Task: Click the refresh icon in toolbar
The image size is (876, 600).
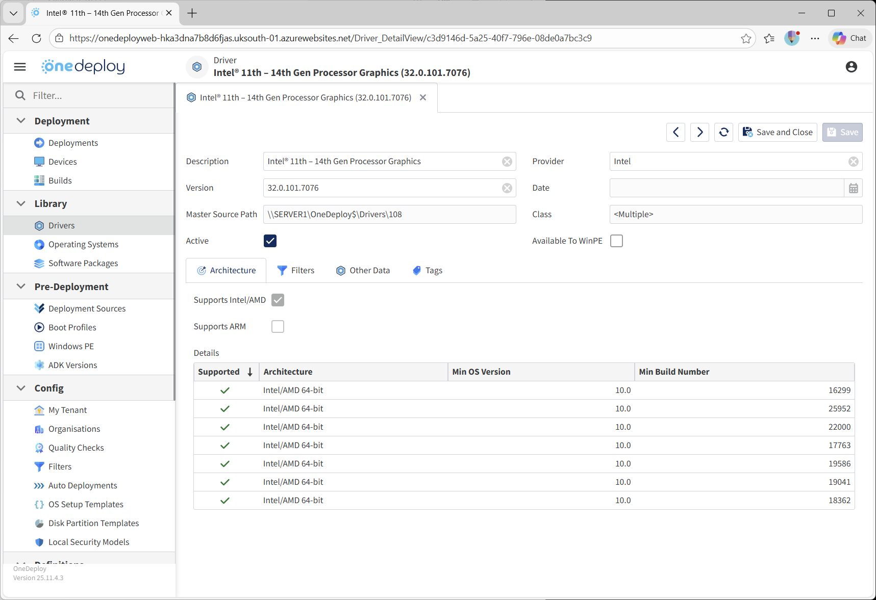Action: [x=723, y=133]
